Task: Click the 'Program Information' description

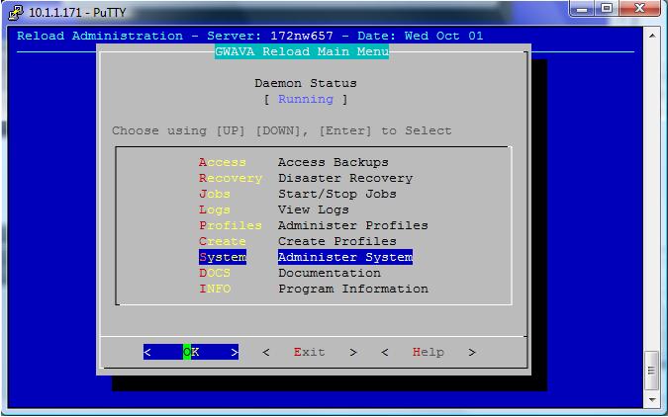Action: (353, 289)
